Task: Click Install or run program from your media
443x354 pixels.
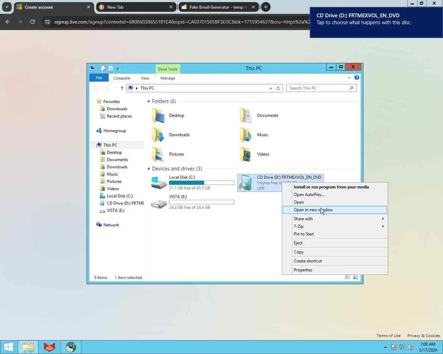Action: click(335, 187)
